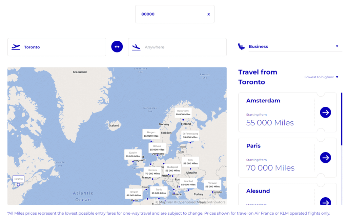Click the arrival plane icon beside Anywhere
Screen dimensions: 347x219
pos(136,47)
